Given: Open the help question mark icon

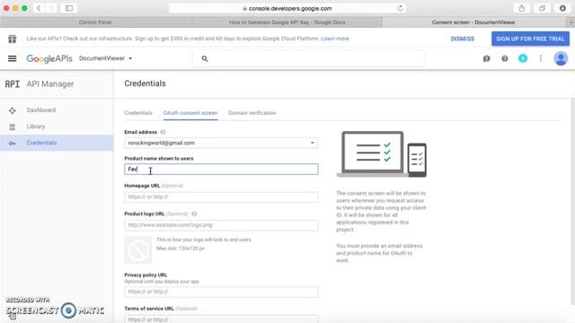Looking at the screenshot, I should 505,58.
